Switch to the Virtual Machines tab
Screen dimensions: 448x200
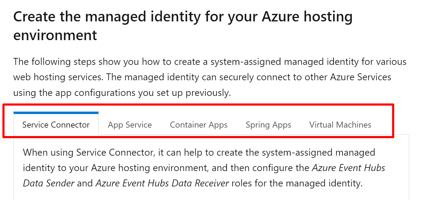340,125
